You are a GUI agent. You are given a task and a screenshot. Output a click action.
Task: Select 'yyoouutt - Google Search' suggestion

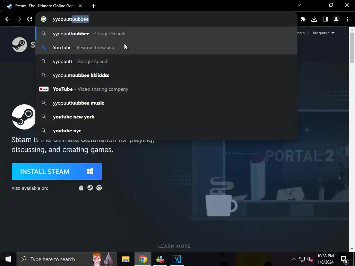pyautogui.click(x=166, y=61)
